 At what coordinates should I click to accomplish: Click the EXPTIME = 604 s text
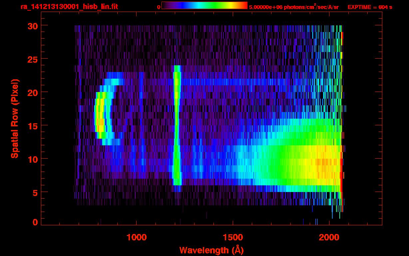click(370, 7)
